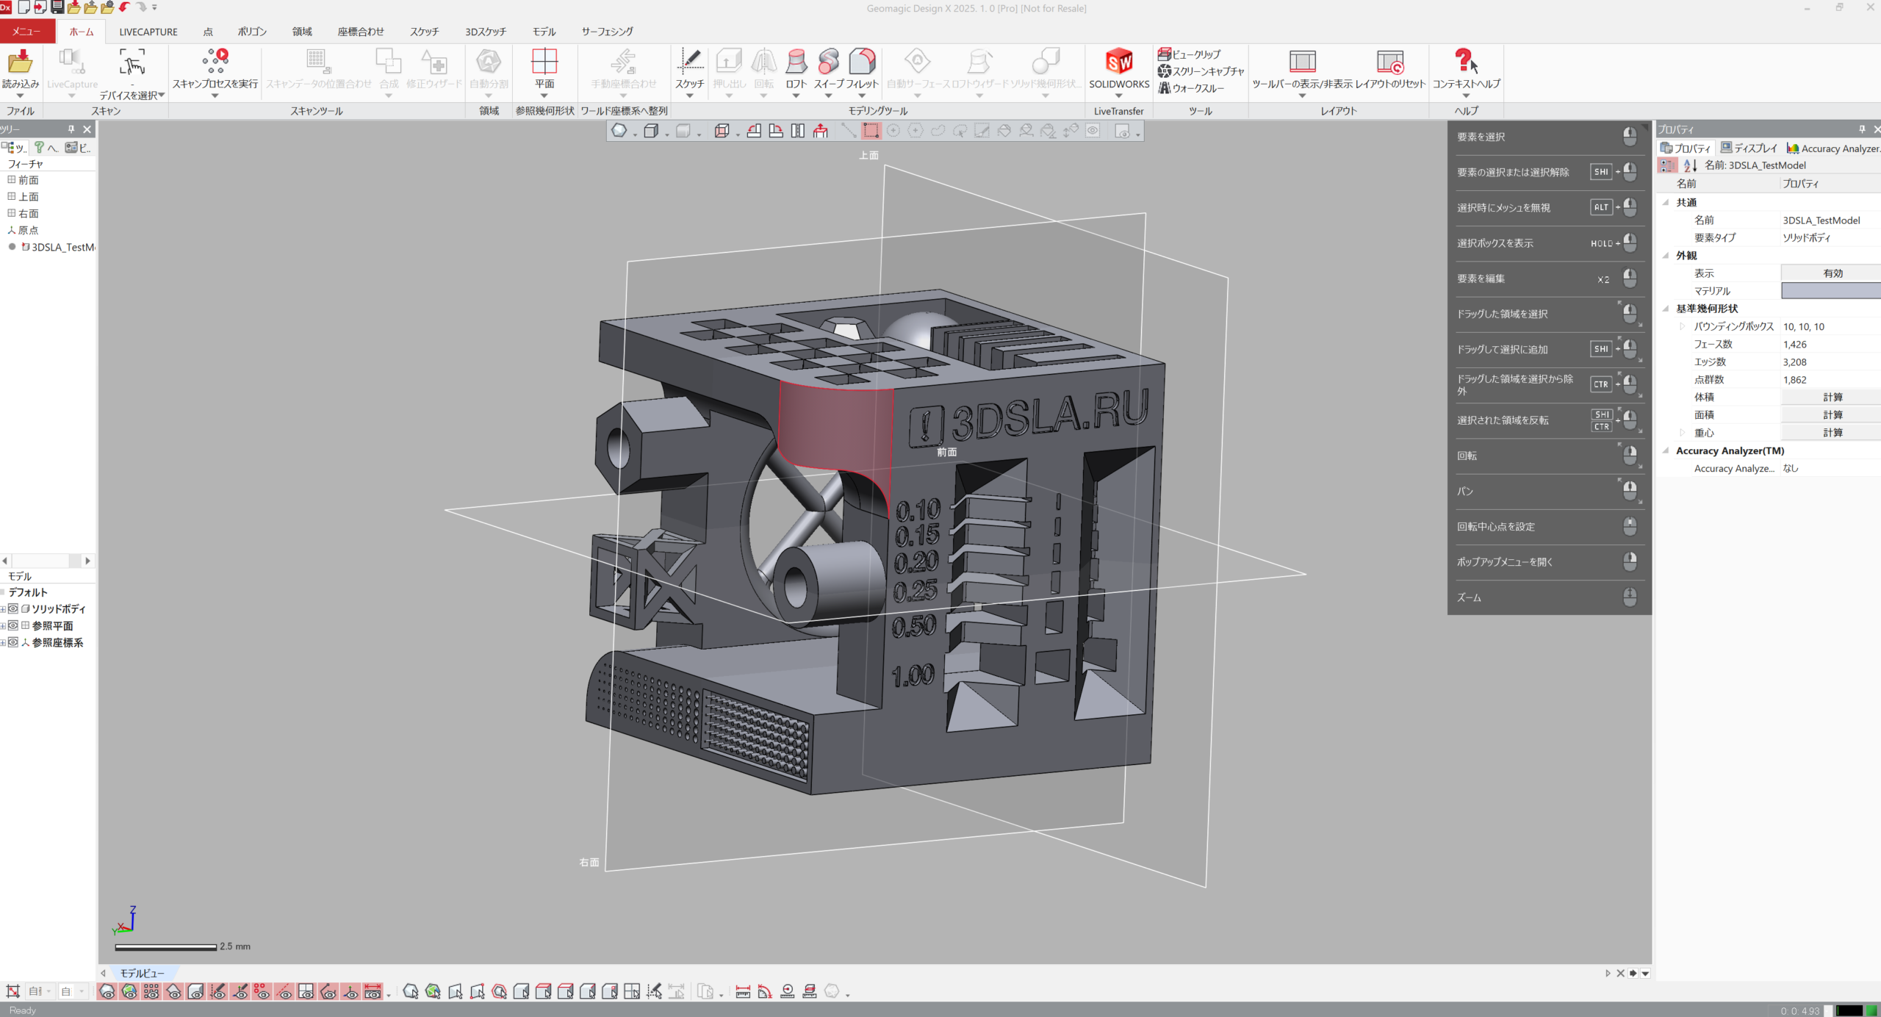Switch to the ディスプレイ properties tab
The width and height of the screenshot is (1881, 1017).
click(x=1749, y=148)
